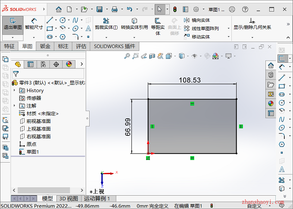Expand the SOLIDWORKS logo menu arrow
The image size is (293, 209).
44,9
